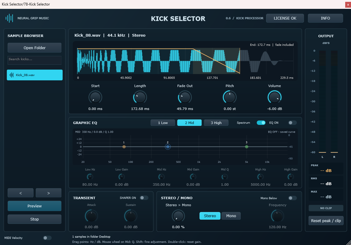
Task: Click the PEAK dB readout
Action: click(x=326, y=169)
